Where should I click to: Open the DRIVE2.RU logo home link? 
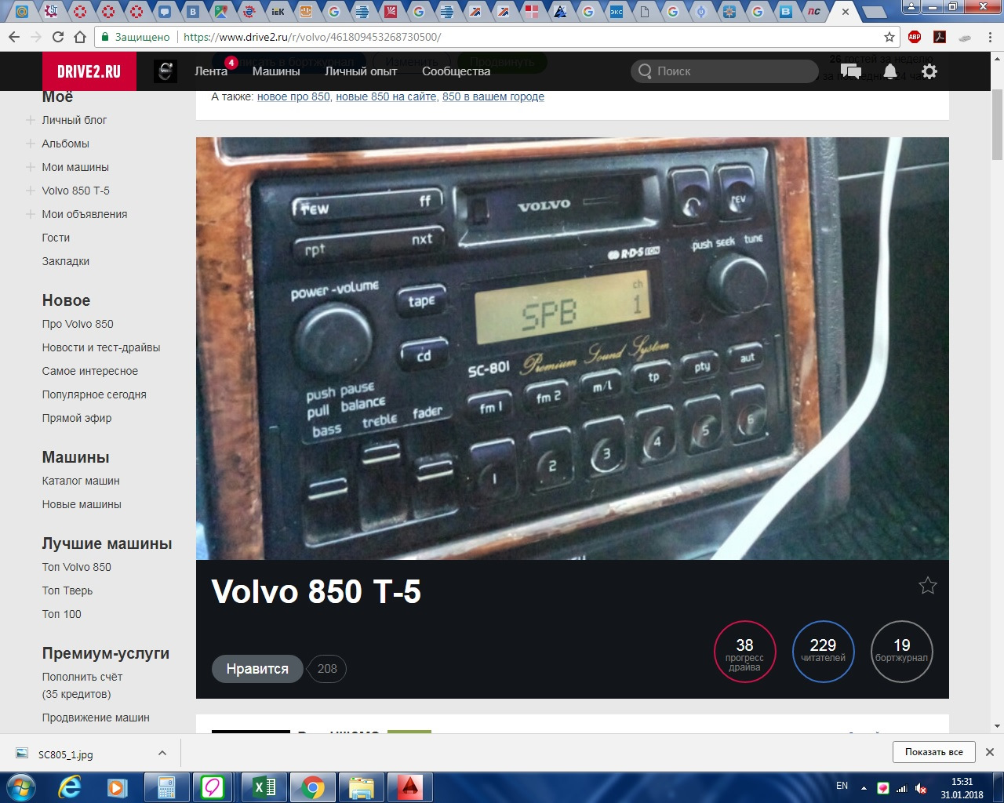pyautogui.click(x=89, y=71)
